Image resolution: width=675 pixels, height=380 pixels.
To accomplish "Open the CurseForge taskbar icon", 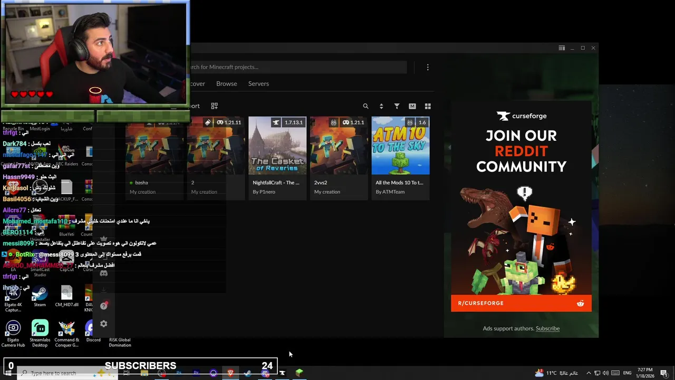I will 282,373.
